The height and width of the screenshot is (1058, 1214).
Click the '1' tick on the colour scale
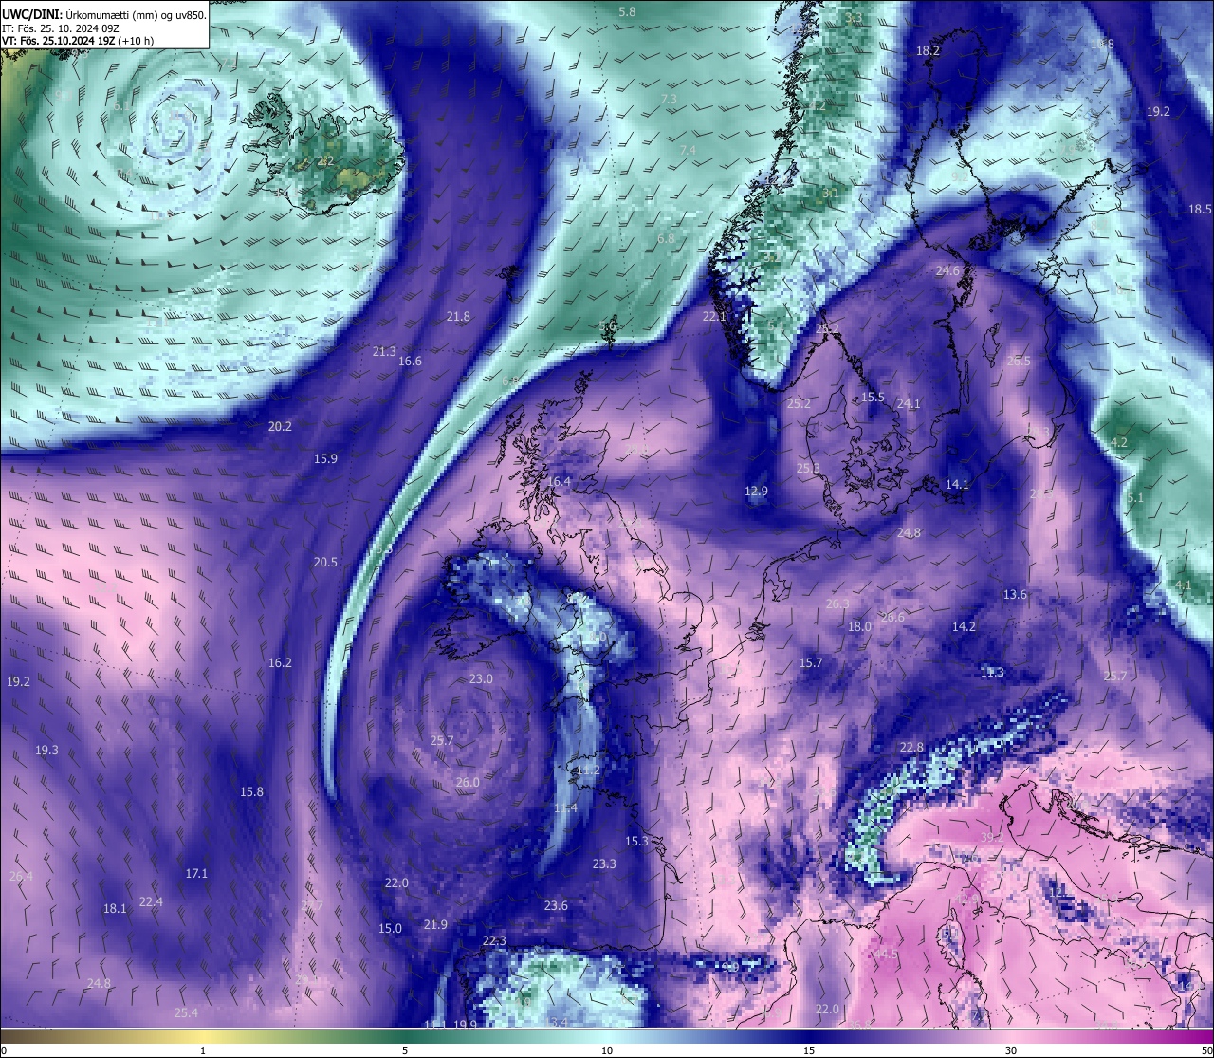pyautogui.click(x=203, y=1050)
